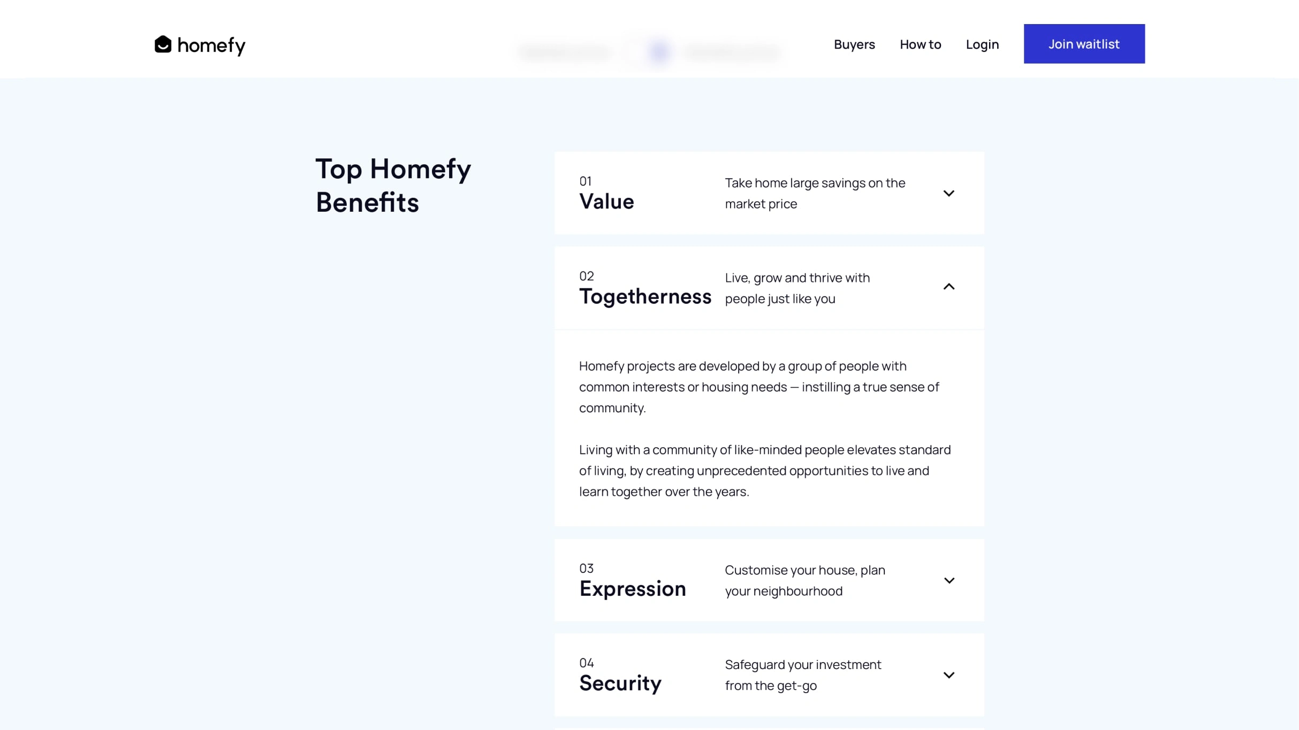Viewport: 1299px width, 730px height.
Task: Click 'Safeguard your investment' description
Action: [x=803, y=675]
